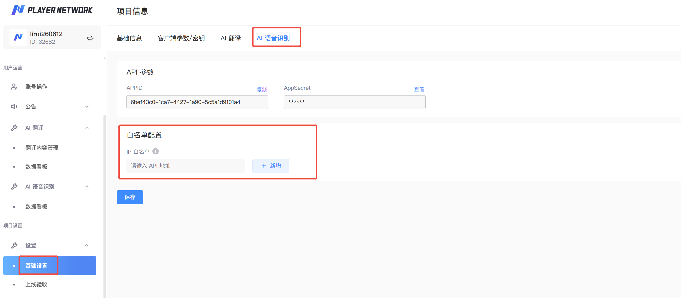Click the AppSecret masked field
Screen dimensions: 681x298
355,102
